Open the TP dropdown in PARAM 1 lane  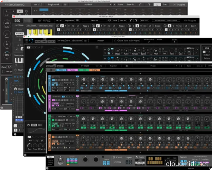coord(132,97)
